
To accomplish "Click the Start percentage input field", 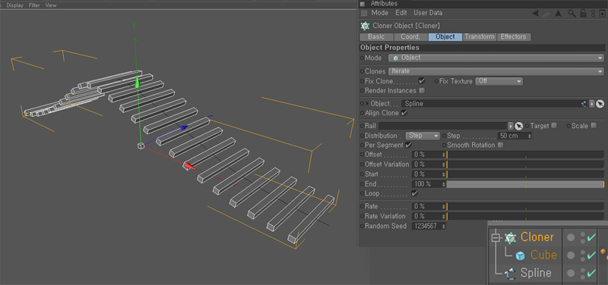I will (x=429, y=174).
